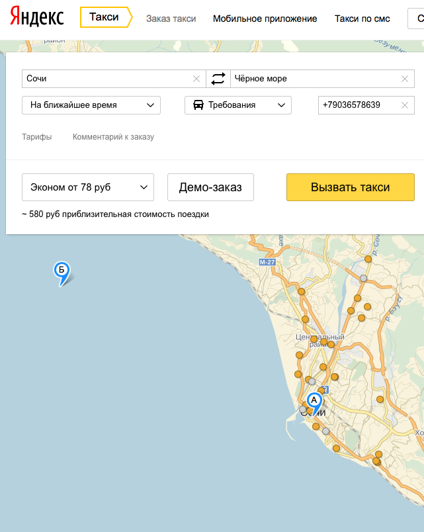This screenshot has height=532, width=424.
Task: Click into the phone number input field
Action: pyautogui.click(x=357, y=105)
